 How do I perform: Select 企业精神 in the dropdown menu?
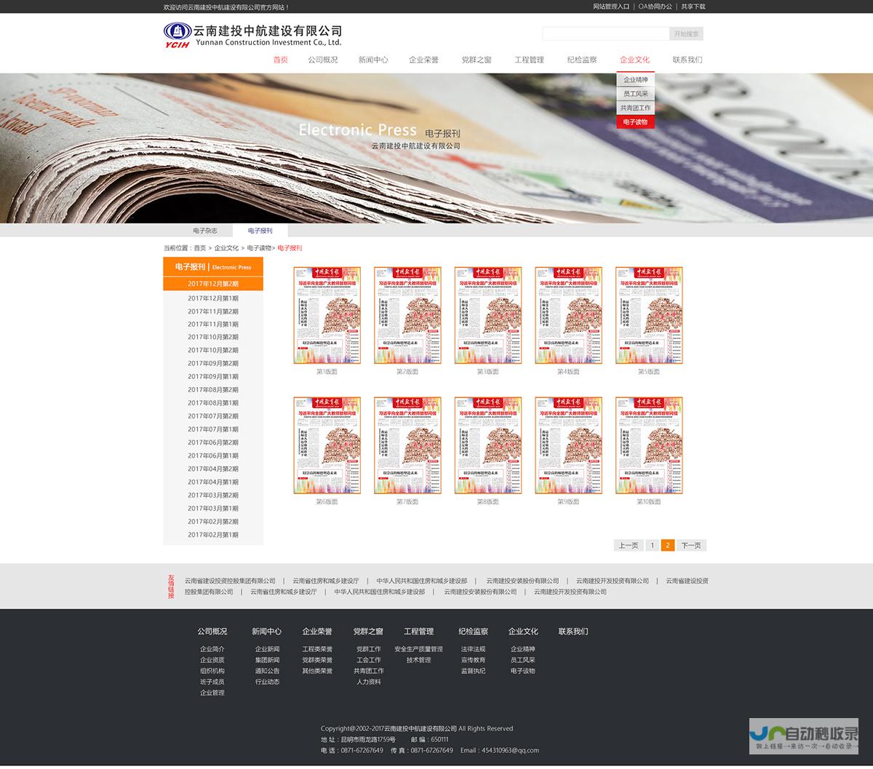coord(636,80)
